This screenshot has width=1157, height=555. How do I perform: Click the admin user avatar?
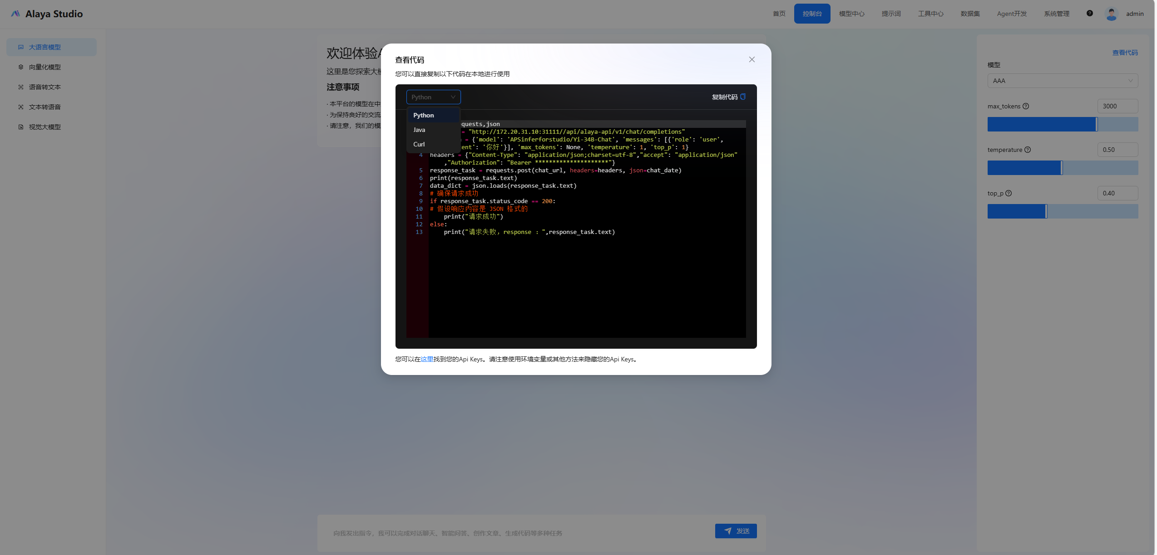tap(1111, 14)
